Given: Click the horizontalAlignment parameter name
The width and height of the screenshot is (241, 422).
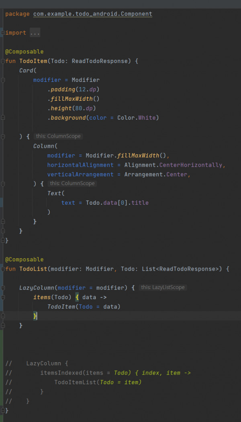Looking at the screenshot, I should click(x=80, y=165).
